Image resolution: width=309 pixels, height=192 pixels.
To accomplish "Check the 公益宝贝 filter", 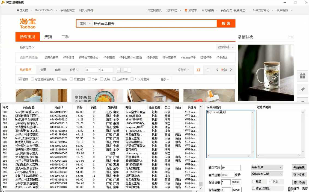I will pos(71,79).
